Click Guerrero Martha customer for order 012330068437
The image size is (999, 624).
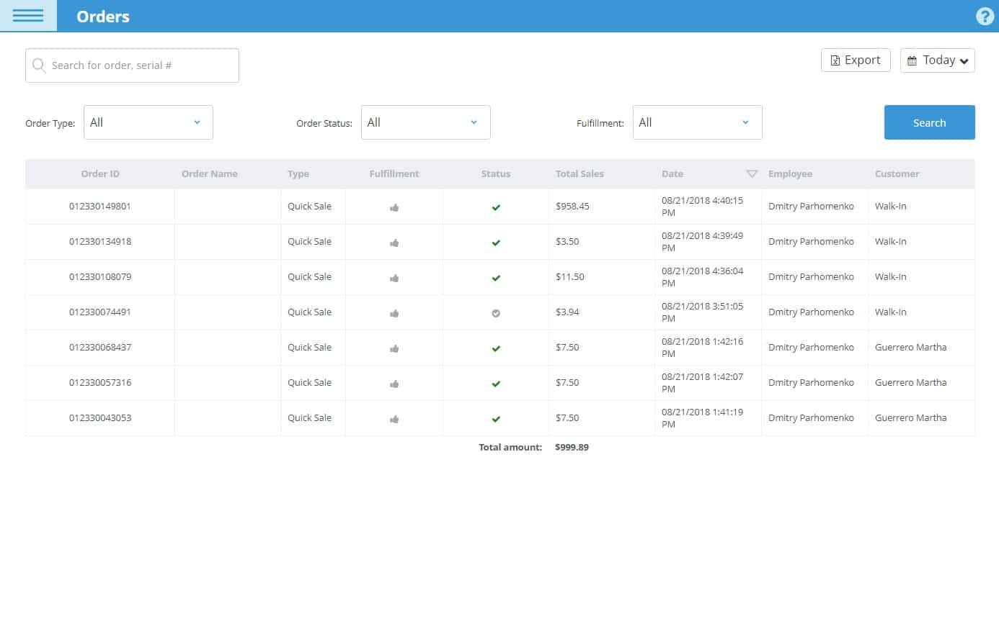click(x=911, y=348)
